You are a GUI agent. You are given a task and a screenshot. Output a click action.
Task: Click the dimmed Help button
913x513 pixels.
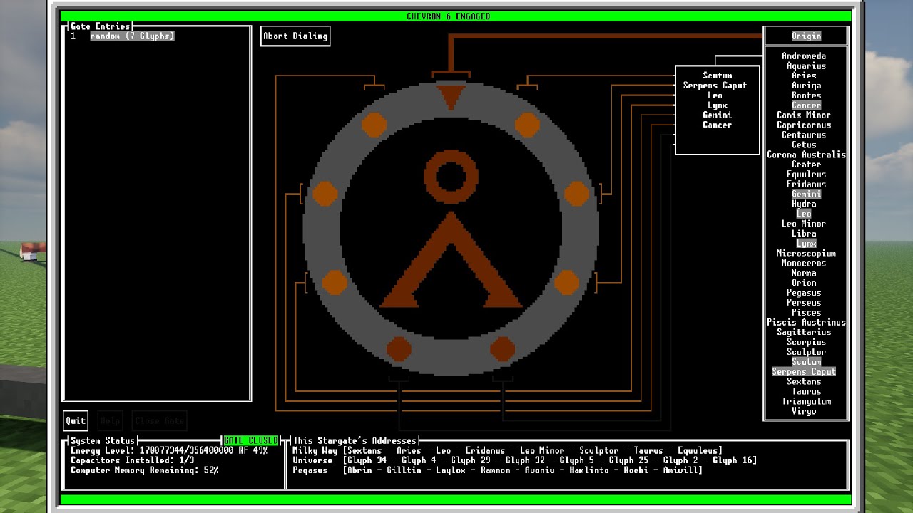tap(110, 420)
